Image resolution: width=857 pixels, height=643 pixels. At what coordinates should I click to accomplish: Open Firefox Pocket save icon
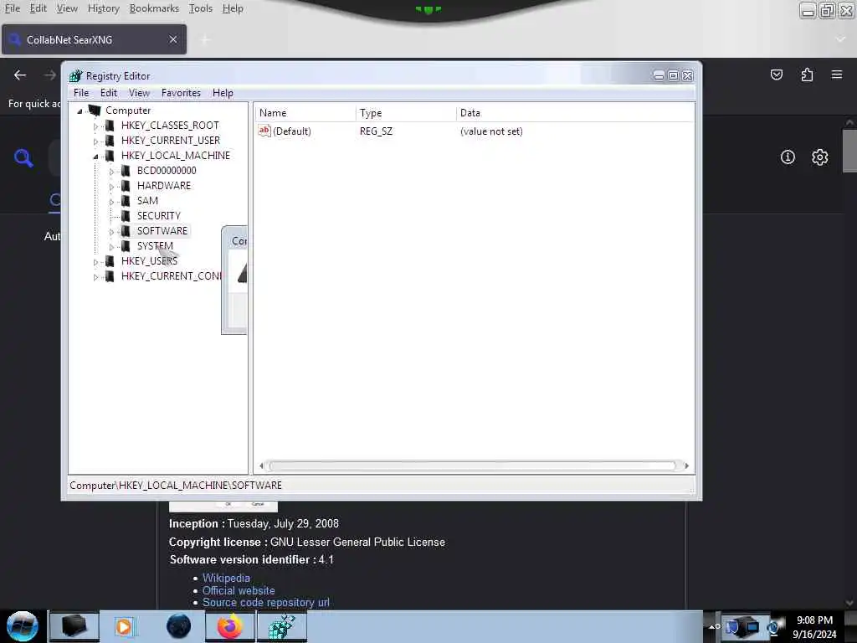[776, 75]
